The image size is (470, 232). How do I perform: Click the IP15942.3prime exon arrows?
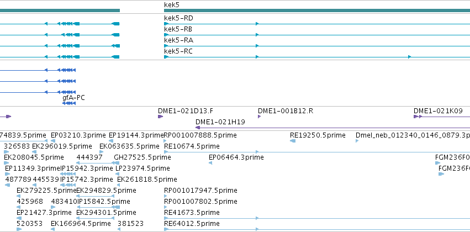coord(68,174)
